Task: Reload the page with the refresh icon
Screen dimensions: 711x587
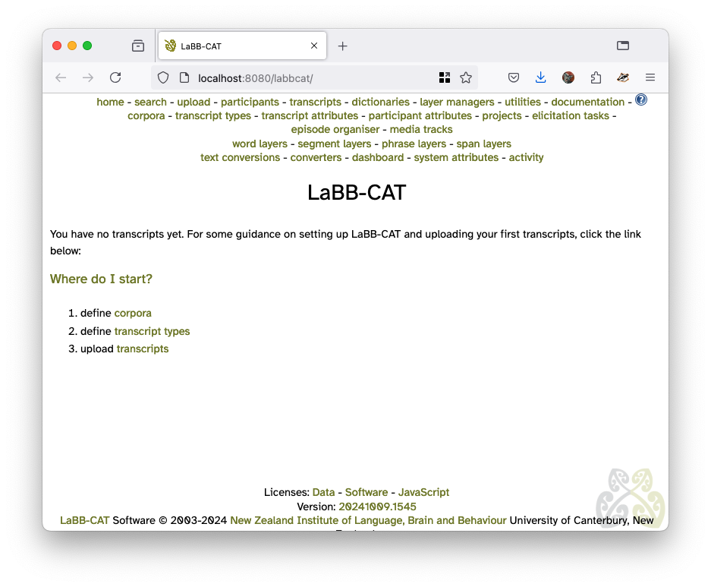Action: pos(115,77)
